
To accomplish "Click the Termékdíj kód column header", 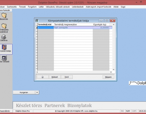I will pyautogui.click(x=46, y=24).
